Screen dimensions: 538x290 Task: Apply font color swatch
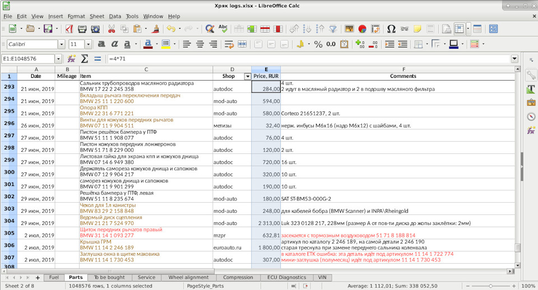(x=148, y=44)
